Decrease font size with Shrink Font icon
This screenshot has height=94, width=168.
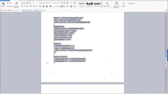pos(44,3)
